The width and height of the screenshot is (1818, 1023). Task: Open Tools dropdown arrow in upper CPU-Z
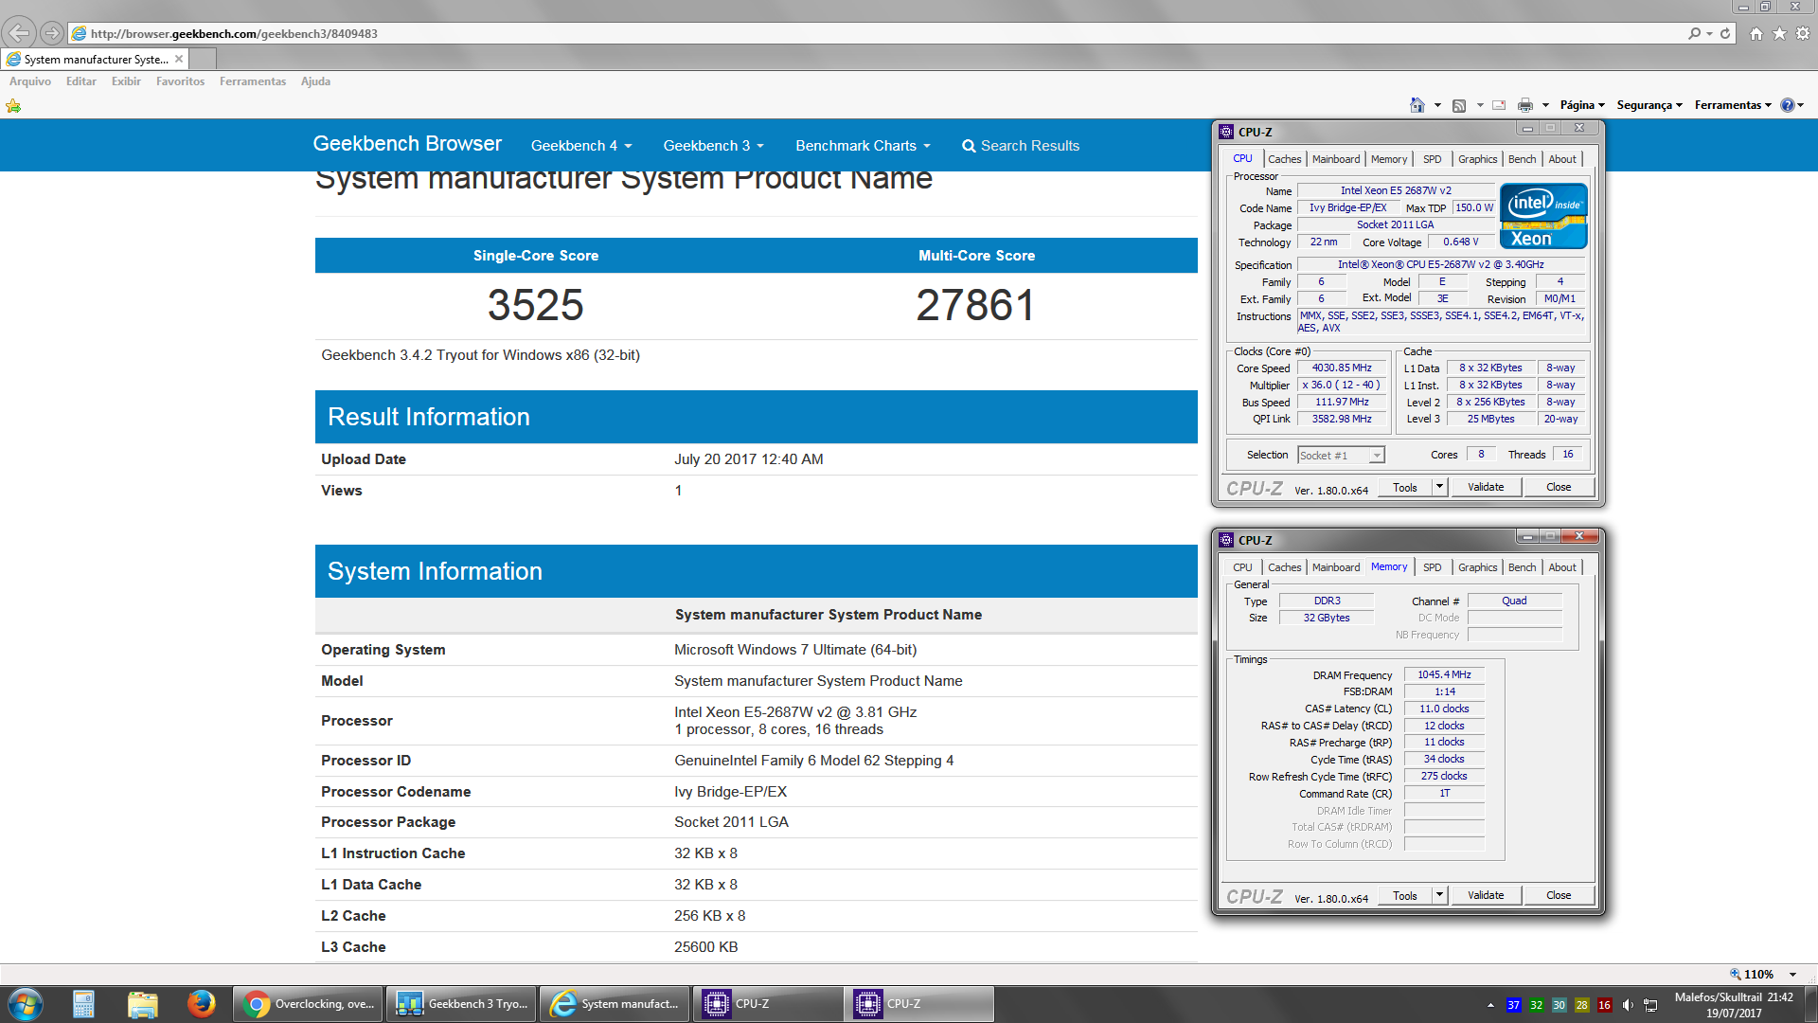1439,487
